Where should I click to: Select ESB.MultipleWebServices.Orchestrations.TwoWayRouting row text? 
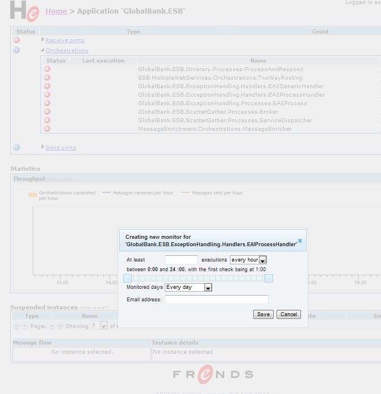[x=220, y=78]
